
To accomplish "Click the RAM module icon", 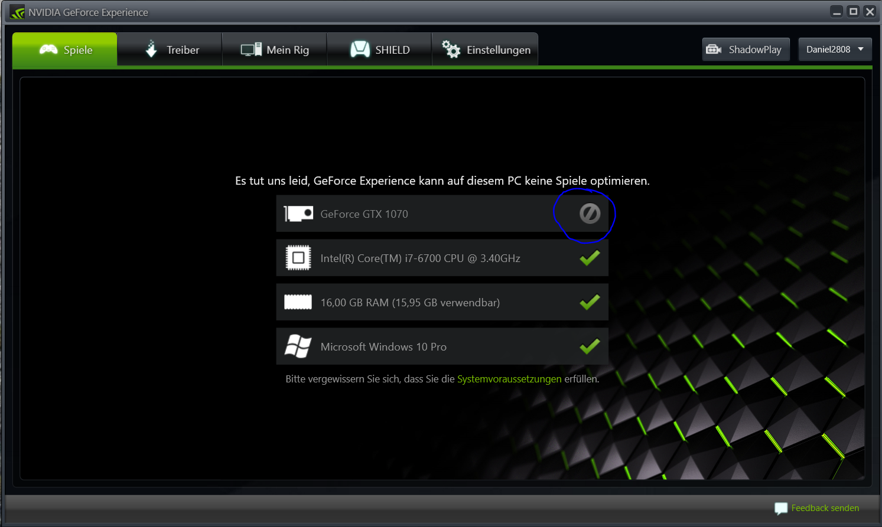I will (x=298, y=302).
